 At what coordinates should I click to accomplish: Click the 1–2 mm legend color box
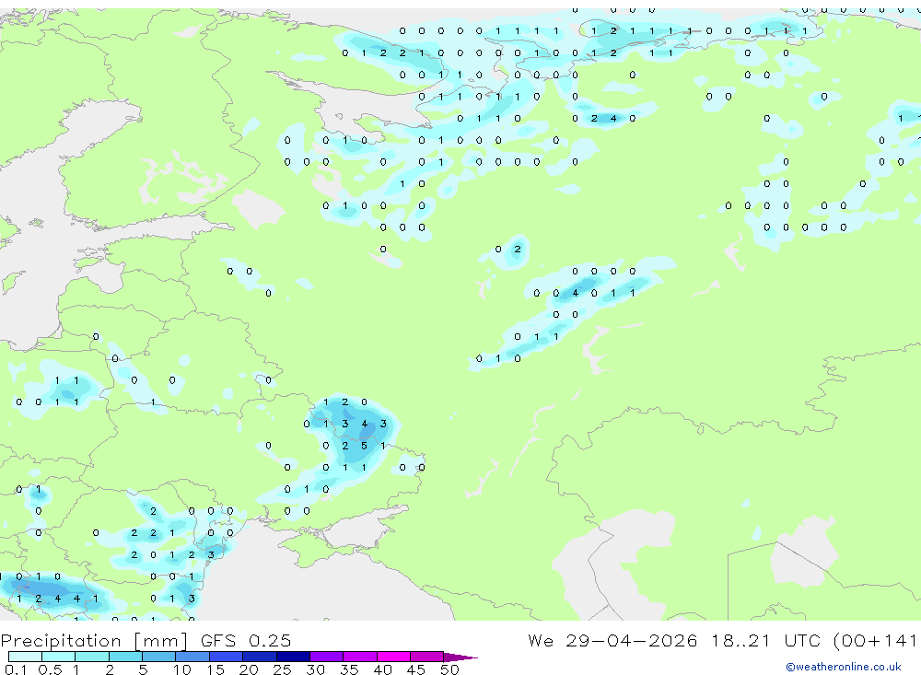(x=91, y=657)
